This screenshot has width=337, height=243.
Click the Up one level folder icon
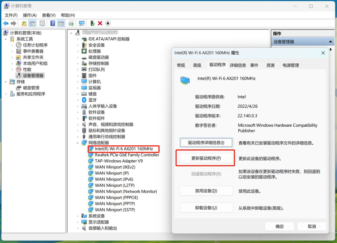[x=24, y=23]
